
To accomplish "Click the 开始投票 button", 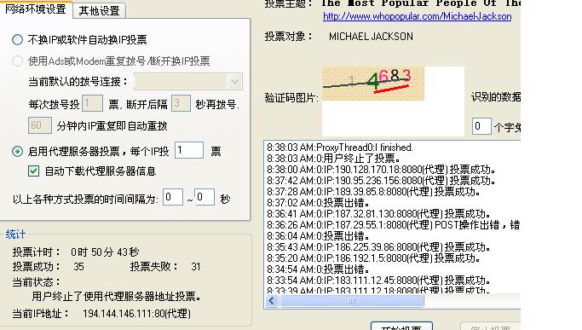I will (401, 326).
